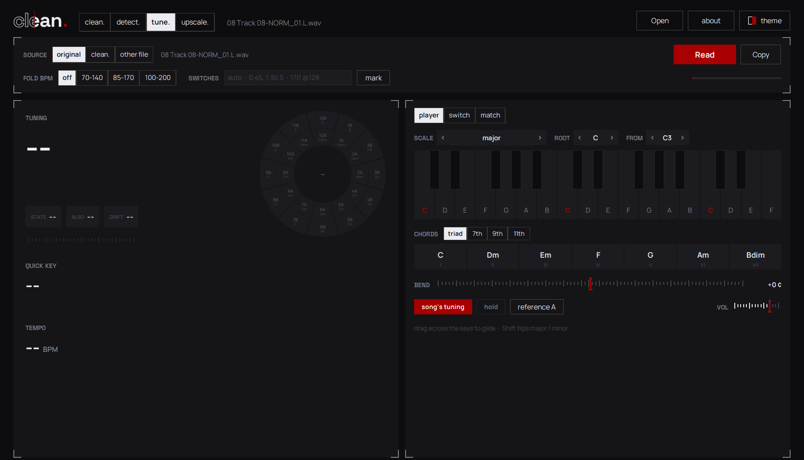The height and width of the screenshot is (460, 804).
Task: Open the clean. tab
Action: (x=95, y=22)
